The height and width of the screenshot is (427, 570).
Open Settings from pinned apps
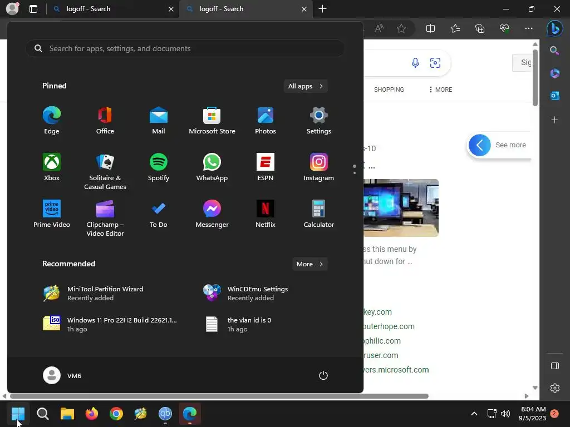pos(319,121)
